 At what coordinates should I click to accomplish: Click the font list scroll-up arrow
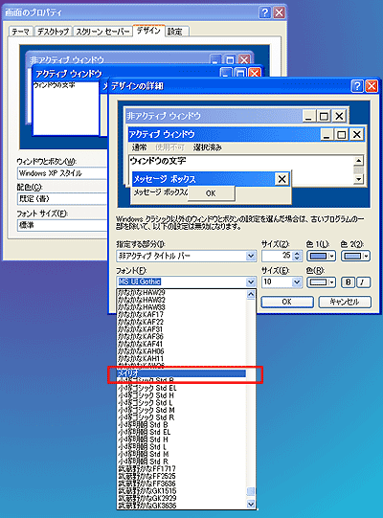251,294
